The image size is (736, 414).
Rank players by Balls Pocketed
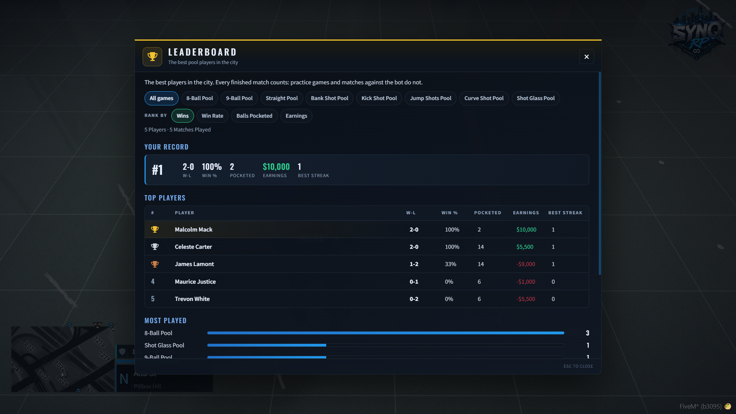[x=254, y=116]
